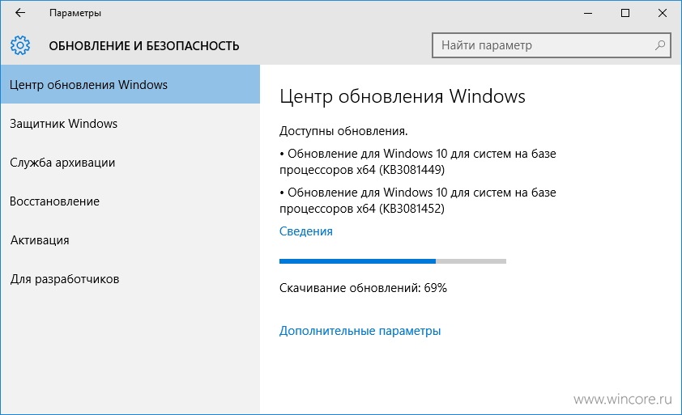This screenshot has height=415, width=682.
Task: Close the Параметры window
Action: click(x=663, y=13)
